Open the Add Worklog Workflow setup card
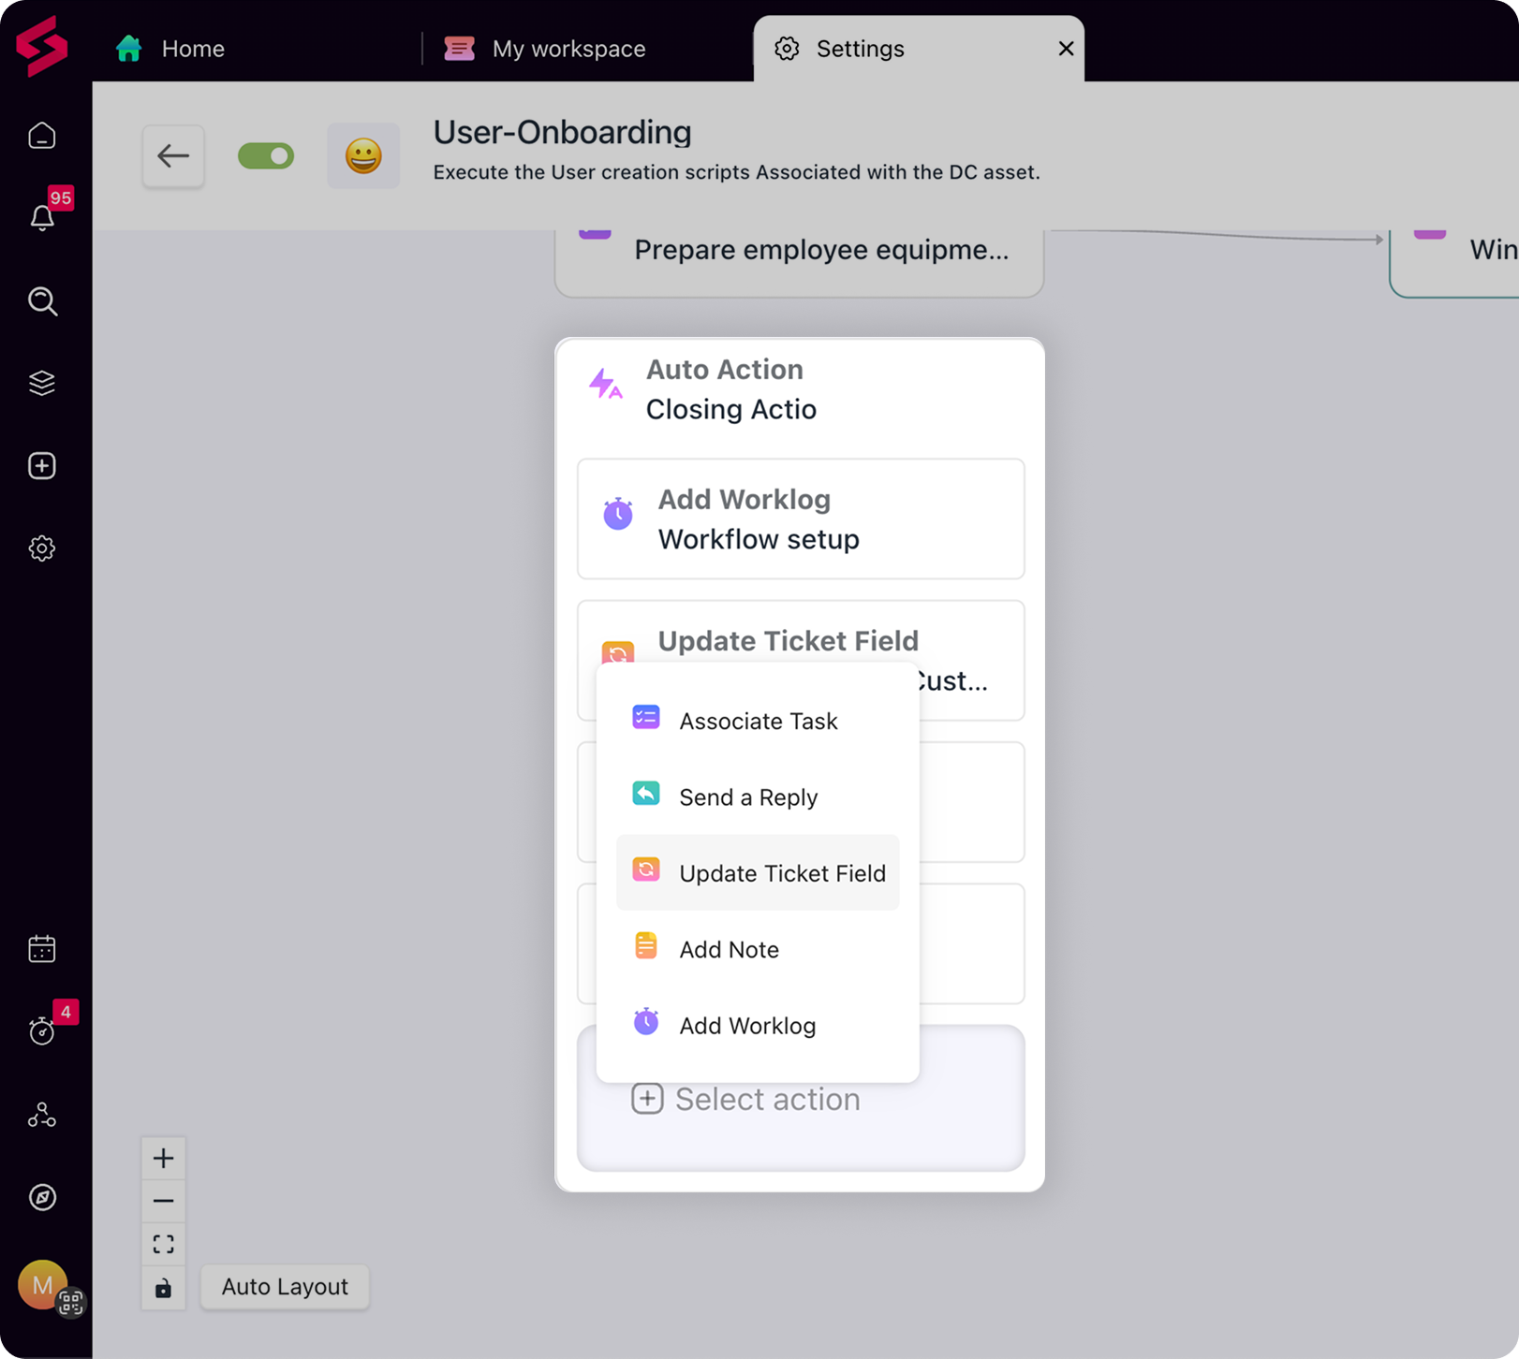Image resolution: width=1519 pixels, height=1359 pixels. 801,519
